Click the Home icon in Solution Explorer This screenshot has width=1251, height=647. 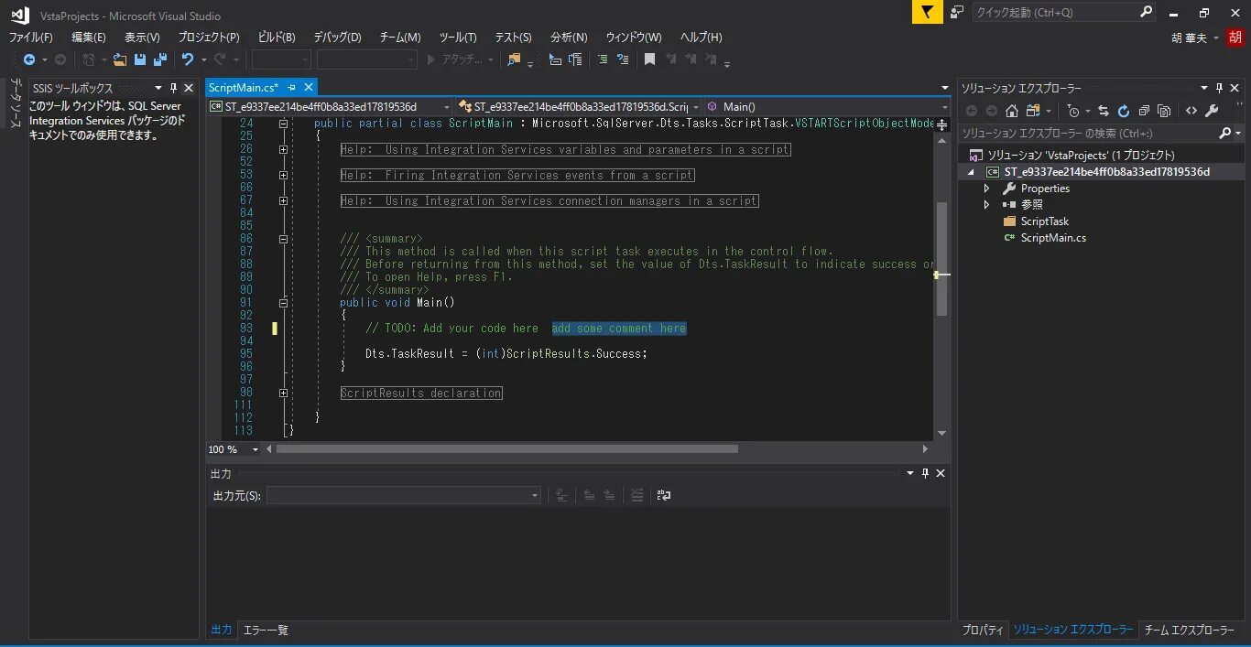(1011, 111)
